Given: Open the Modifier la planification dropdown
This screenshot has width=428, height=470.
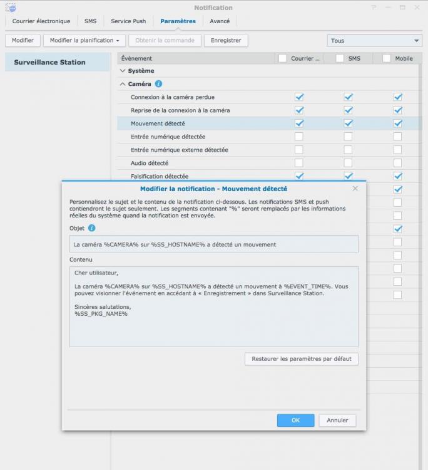Looking at the screenshot, I should (x=84, y=41).
